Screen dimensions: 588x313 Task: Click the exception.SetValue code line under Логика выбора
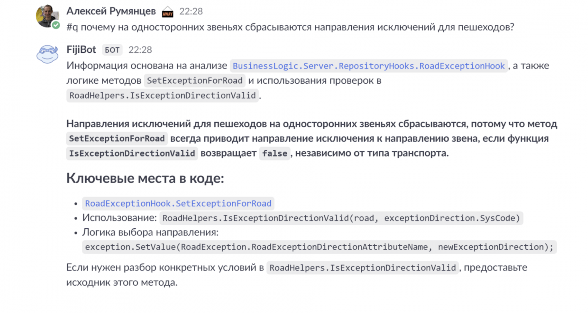[x=319, y=247]
